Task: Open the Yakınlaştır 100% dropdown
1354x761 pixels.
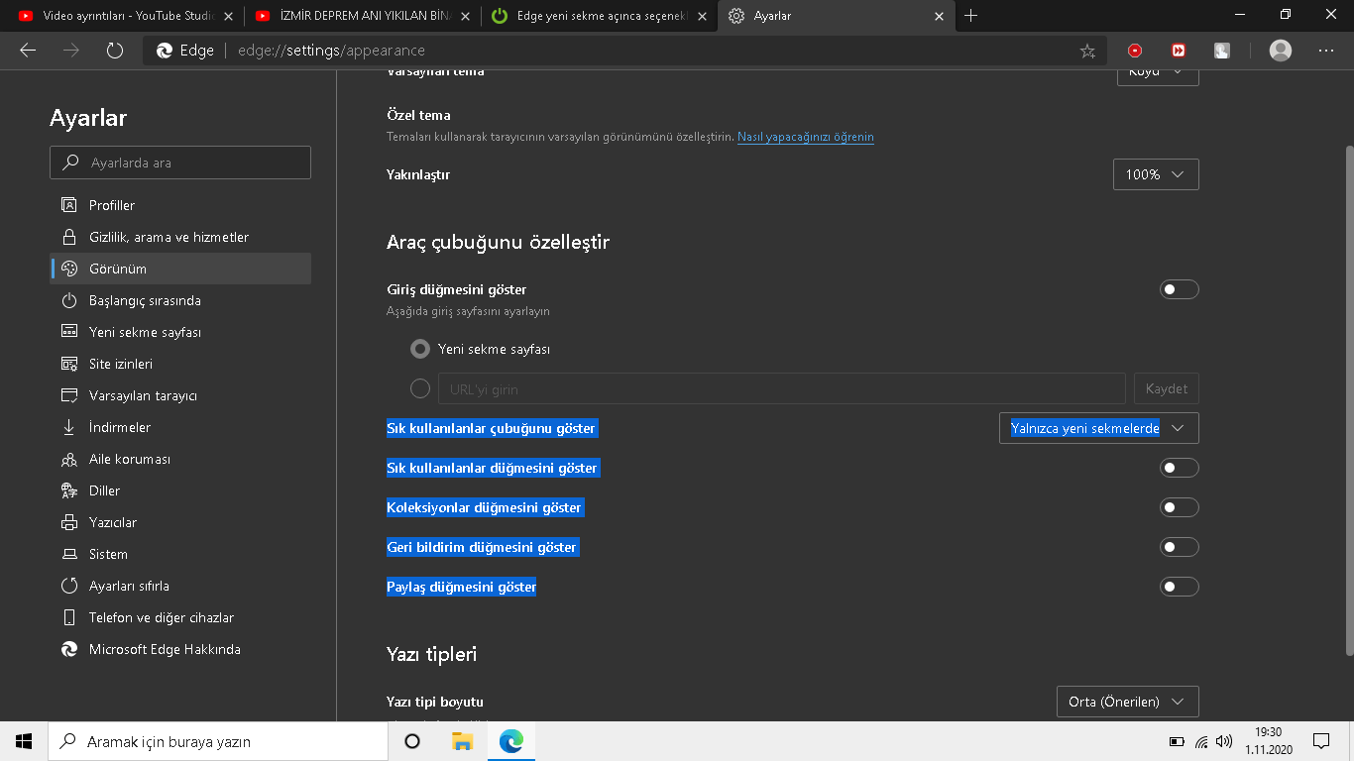Action: coord(1156,174)
